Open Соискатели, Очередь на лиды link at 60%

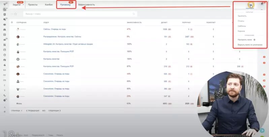point(56,89)
